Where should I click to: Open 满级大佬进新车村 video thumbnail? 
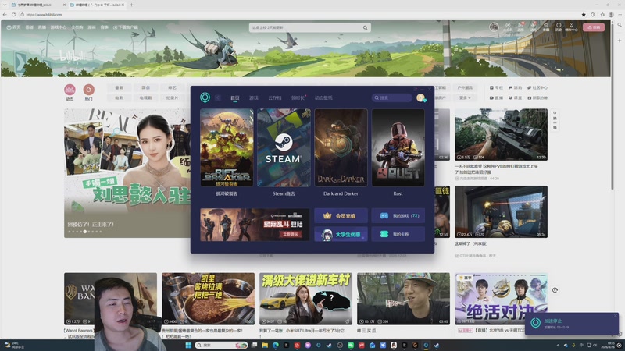[x=305, y=299]
